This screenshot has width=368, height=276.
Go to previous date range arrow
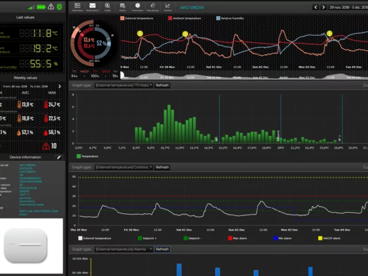point(316,7)
